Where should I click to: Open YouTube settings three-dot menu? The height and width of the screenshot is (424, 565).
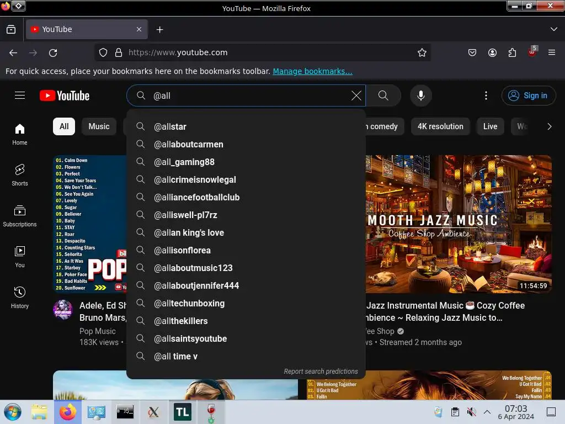486,96
